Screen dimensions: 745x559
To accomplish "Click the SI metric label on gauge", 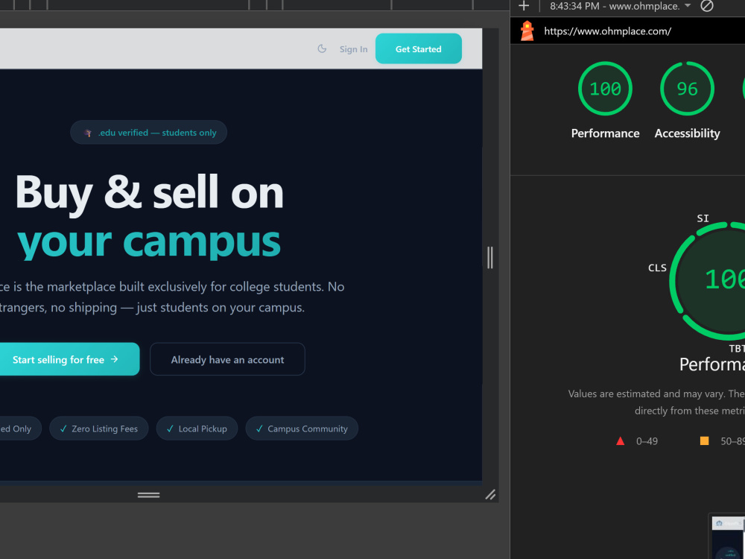I will pyautogui.click(x=703, y=218).
